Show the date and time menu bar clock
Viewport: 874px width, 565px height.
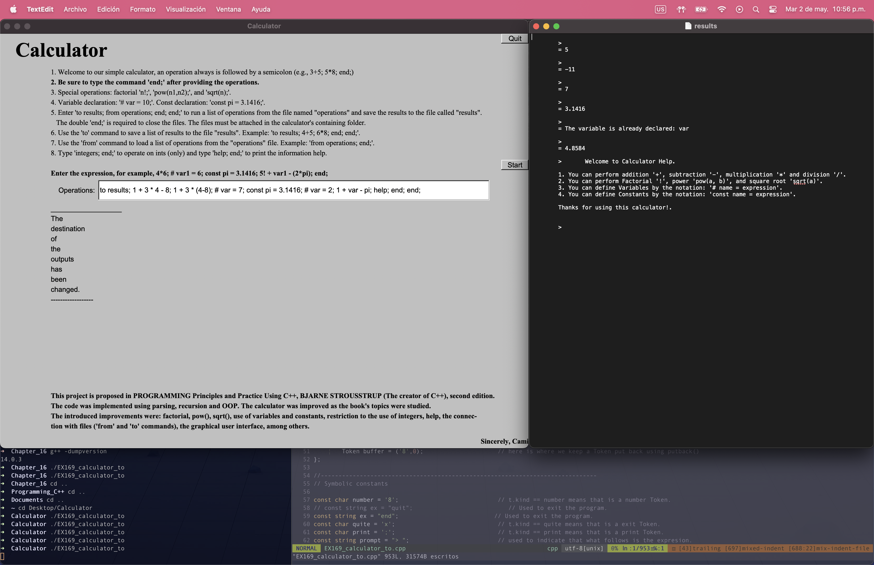coord(825,9)
